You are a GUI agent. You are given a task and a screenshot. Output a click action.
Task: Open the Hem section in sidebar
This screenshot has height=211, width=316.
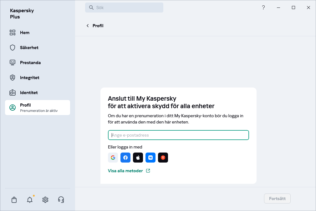[x=24, y=33]
